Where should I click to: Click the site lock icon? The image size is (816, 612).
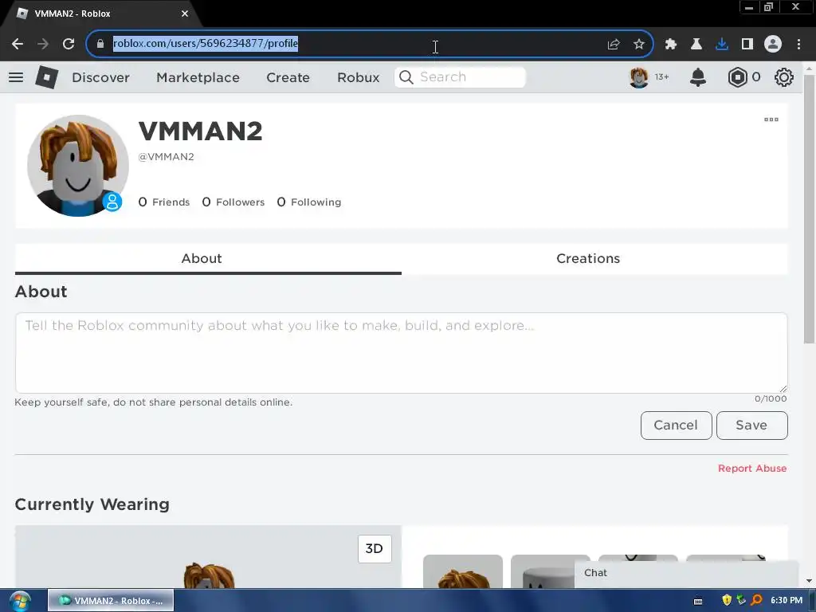(x=100, y=44)
